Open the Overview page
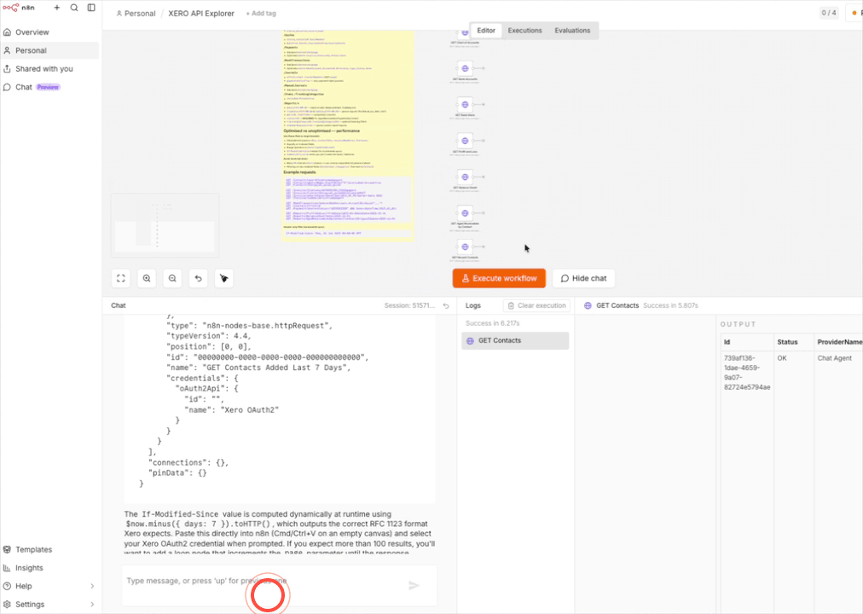The width and height of the screenshot is (863, 614). [x=32, y=32]
